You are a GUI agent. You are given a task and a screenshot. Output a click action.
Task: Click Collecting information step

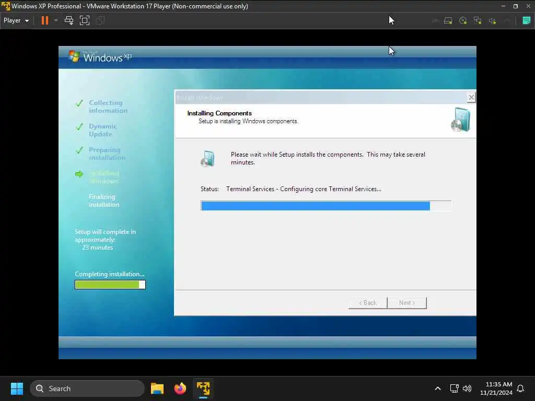pyautogui.click(x=108, y=107)
